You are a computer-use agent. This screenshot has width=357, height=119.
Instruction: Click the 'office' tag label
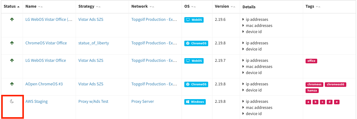point(311,61)
